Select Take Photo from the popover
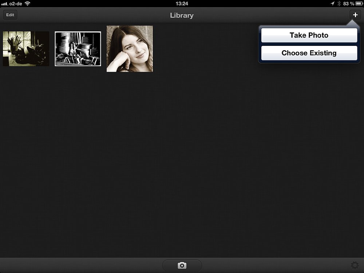364x273 pixels. [x=309, y=35]
